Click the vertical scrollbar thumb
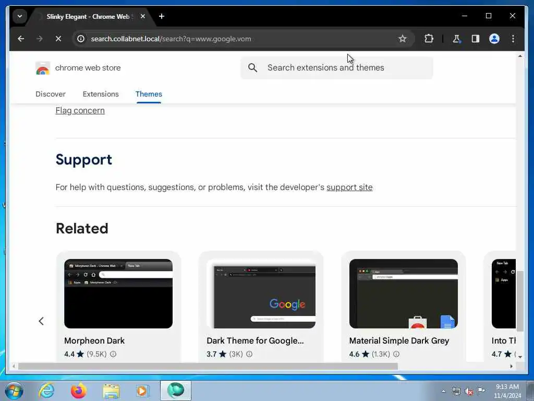Image resolution: width=534 pixels, height=401 pixels. pyautogui.click(x=520, y=301)
